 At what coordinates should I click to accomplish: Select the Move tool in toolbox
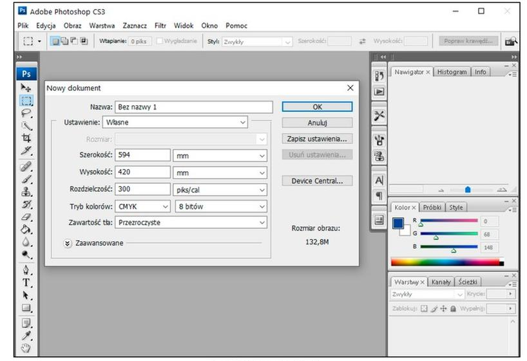point(26,88)
